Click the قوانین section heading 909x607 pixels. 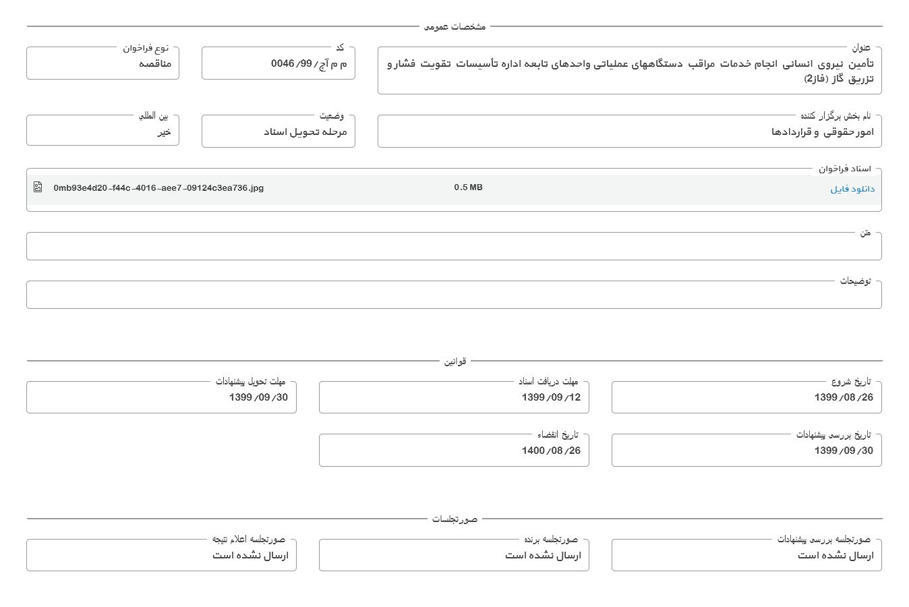pos(455,362)
